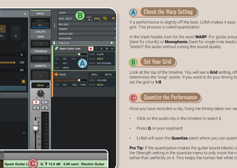237x168 pixels.
Task: Tick the empty checkbox in quantize panel
Action: pos(23,45)
